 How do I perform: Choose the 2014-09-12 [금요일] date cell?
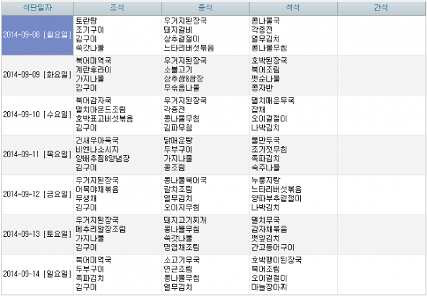[x=37, y=194]
